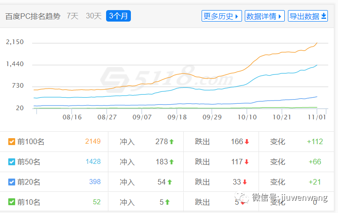338x213 pixels.
Task: Click the arrow icon beside 更多历史
Action: pos(237,17)
